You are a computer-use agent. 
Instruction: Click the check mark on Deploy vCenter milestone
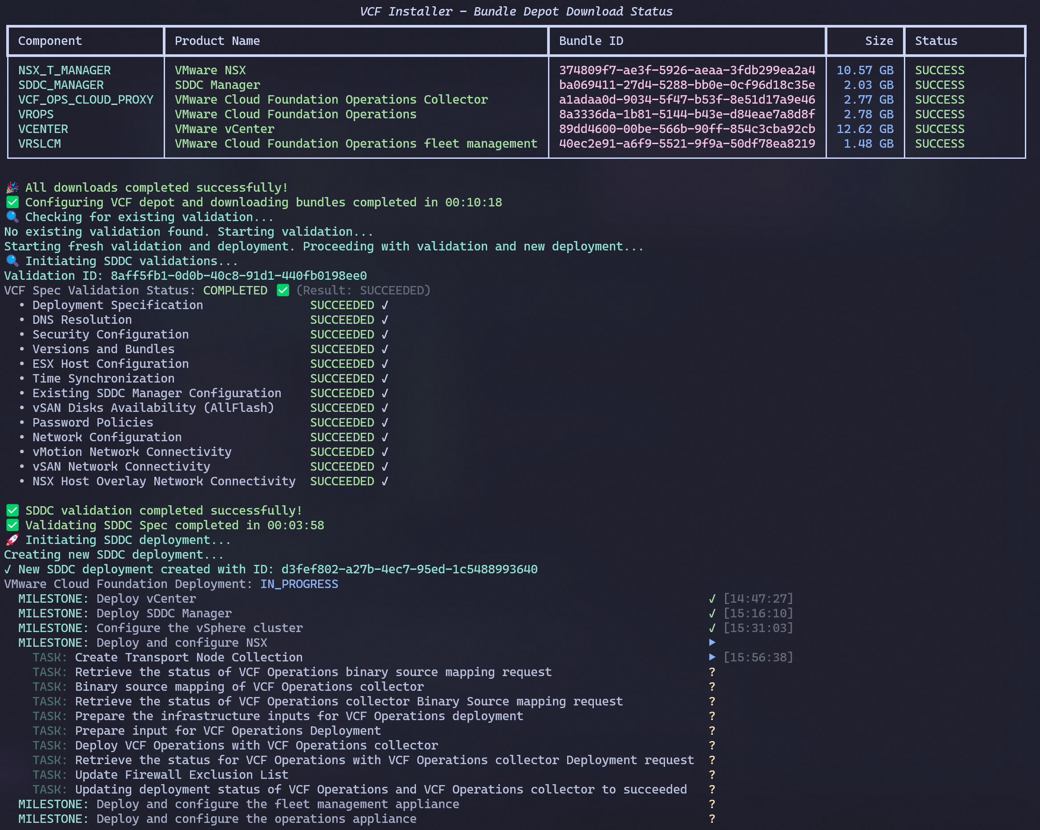click(x=712, y=599)
